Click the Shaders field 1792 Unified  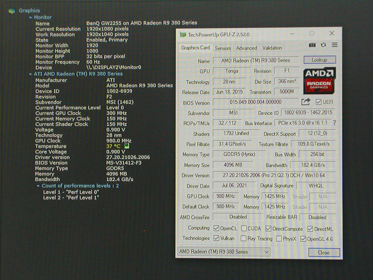coord(236,133)
